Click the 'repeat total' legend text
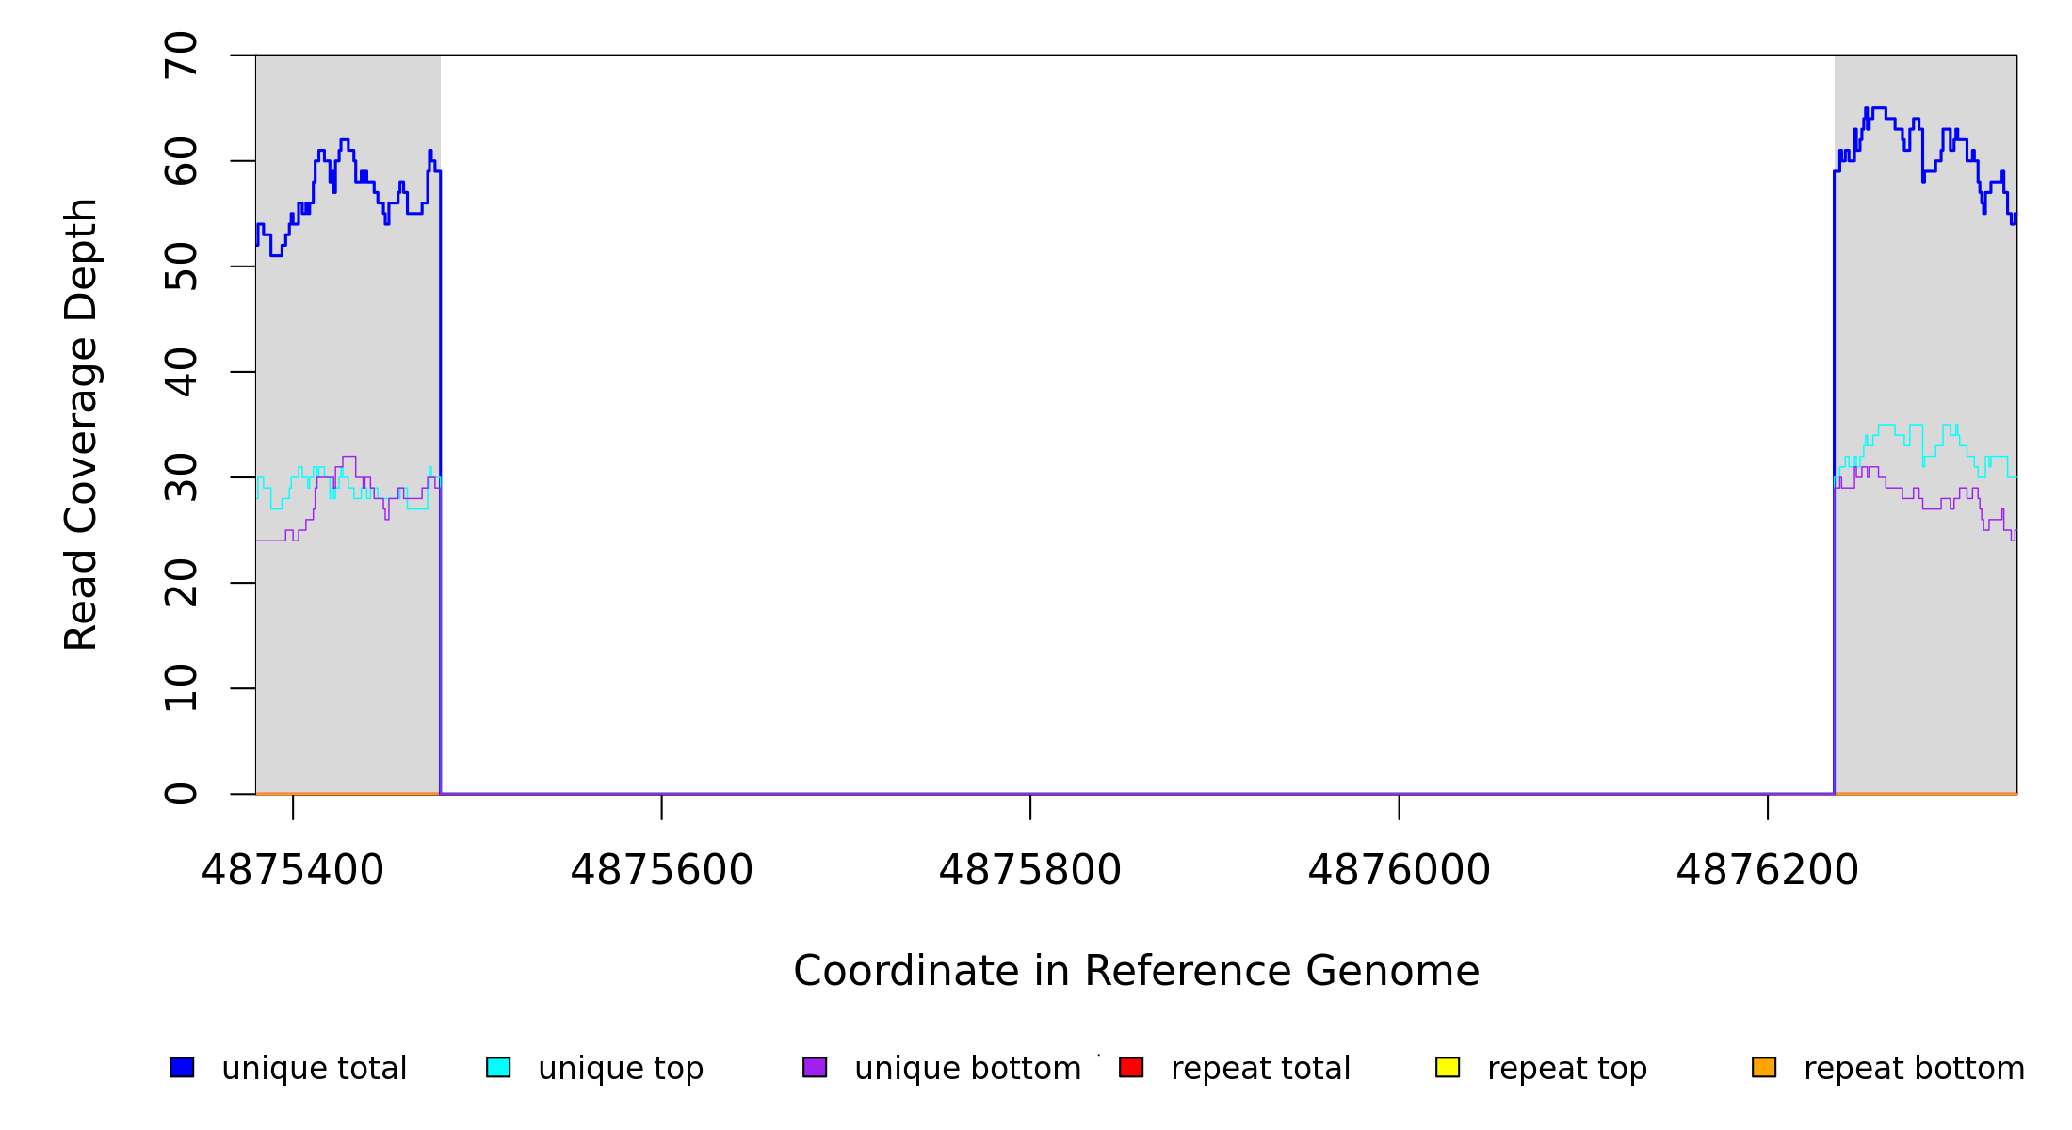The height and width of the screenshot is (1130, 2072). [1260, 1069]
